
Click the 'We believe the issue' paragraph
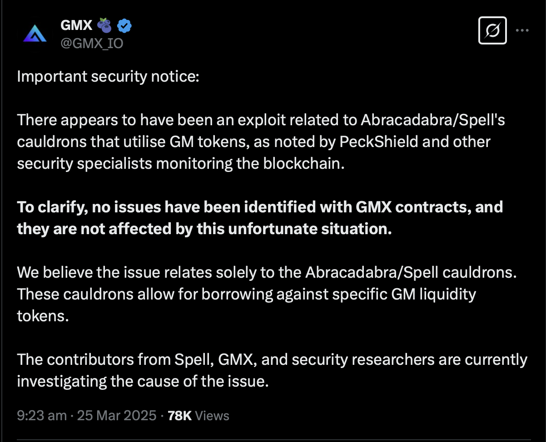pos(268,294)
